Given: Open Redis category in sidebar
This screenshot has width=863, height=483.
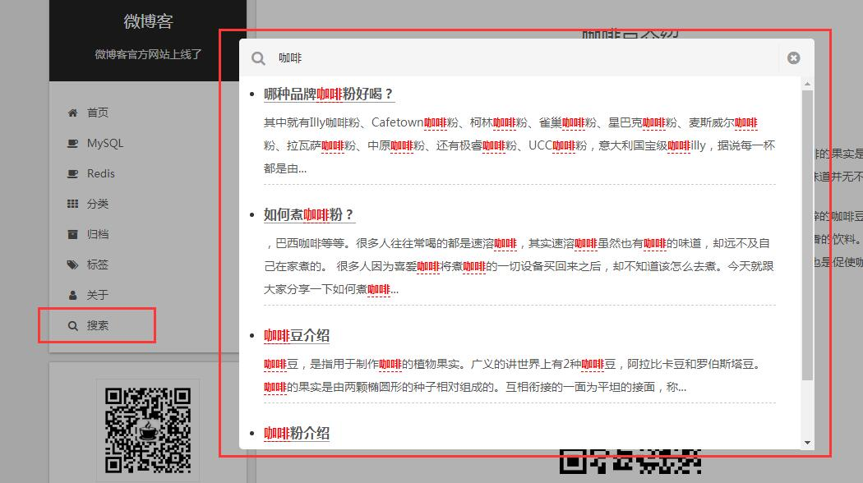Looking at the screenshot, I should [x=101, y=173].
